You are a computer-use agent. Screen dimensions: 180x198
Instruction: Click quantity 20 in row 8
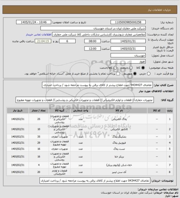[38, 172]
